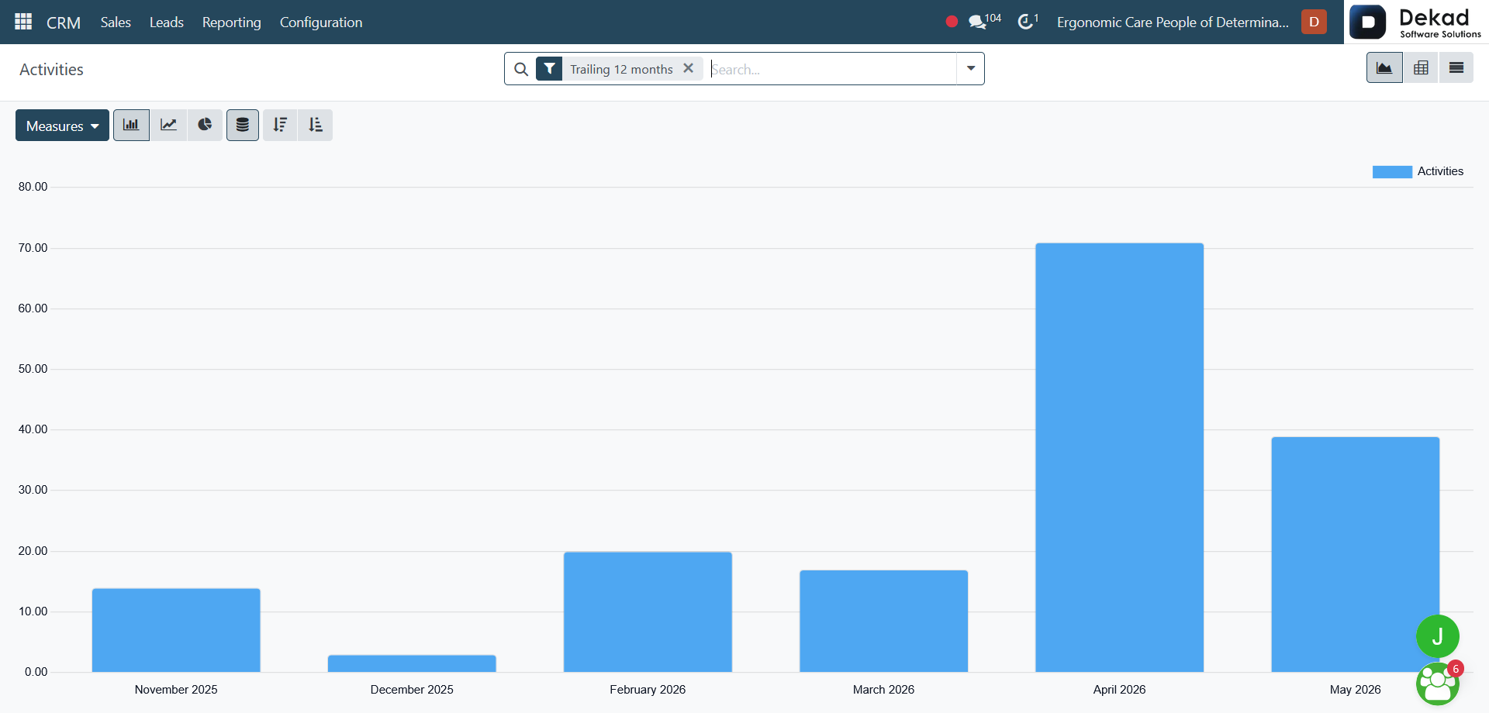Focus the Search input field

click(x=832, y=69)
